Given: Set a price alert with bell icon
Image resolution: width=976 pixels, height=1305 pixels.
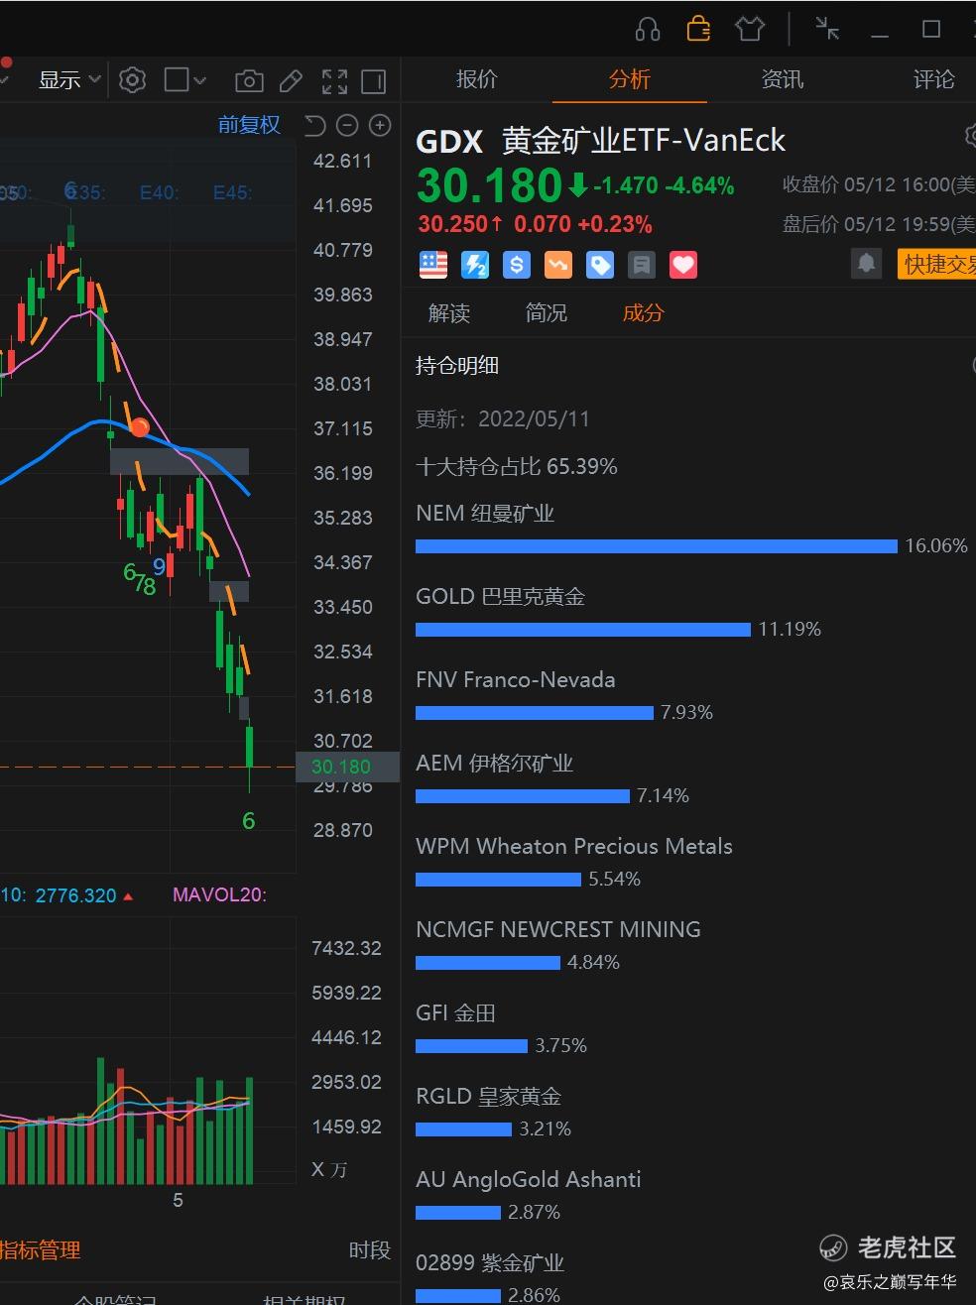Looking at the screenshot, I should coord(866,264).
